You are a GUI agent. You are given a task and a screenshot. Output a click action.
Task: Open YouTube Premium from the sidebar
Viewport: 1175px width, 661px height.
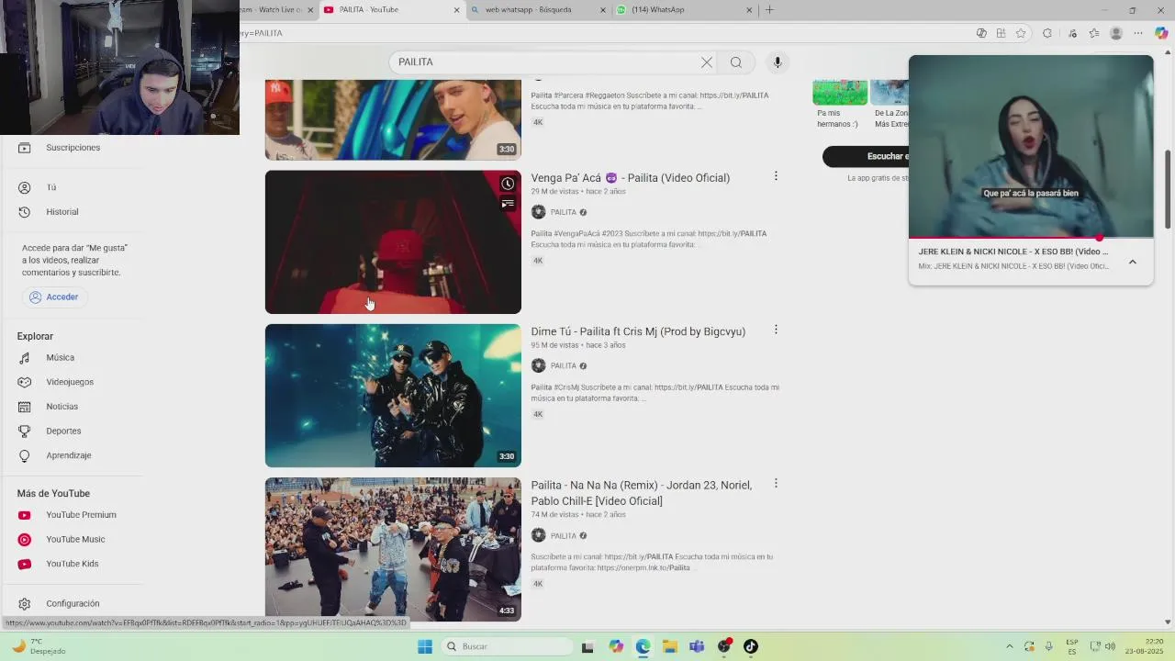pos(81,515)
